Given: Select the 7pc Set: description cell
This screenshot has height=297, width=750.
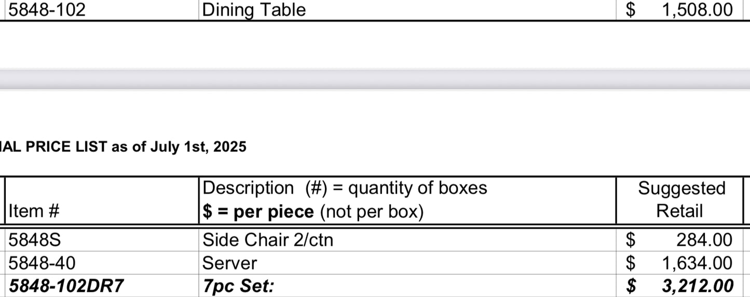Looking at the screenshot, I should pos(238,286).
